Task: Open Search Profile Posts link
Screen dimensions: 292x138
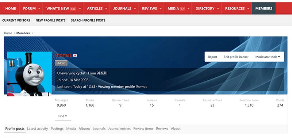Action: 88,20
